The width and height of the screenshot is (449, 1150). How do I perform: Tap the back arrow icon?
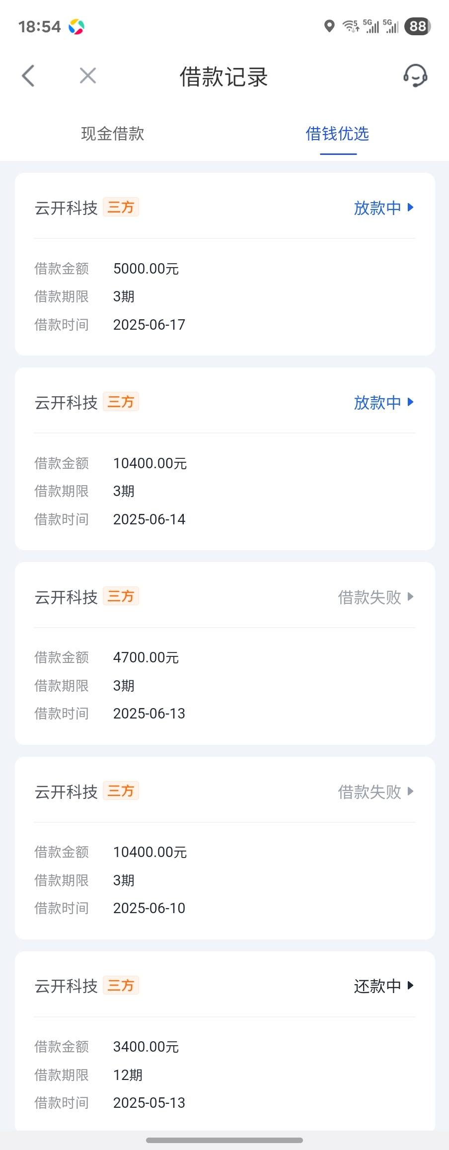pos(28,76)
